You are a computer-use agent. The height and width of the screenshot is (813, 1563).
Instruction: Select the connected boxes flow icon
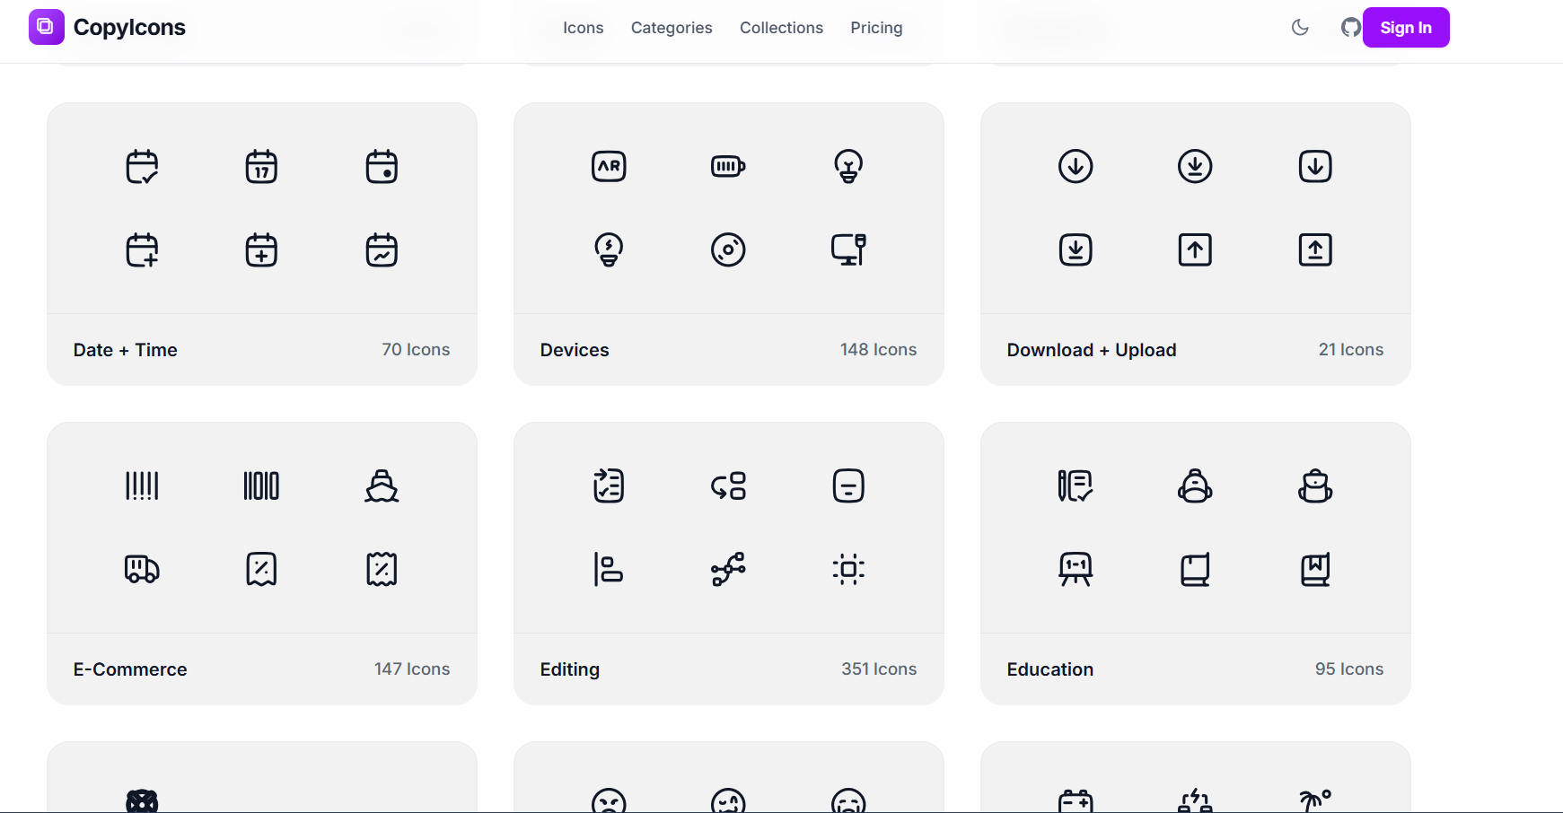[728, 485]
